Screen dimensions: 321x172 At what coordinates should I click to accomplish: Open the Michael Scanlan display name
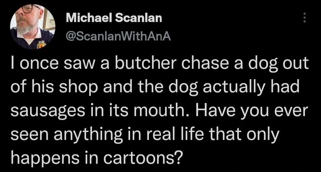[114, 18]
